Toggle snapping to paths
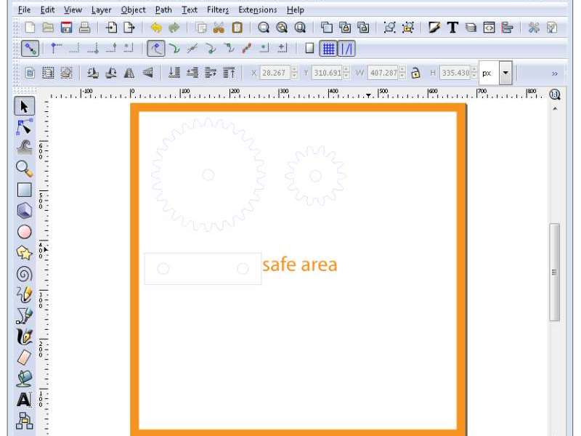 [x=174, y=49]
